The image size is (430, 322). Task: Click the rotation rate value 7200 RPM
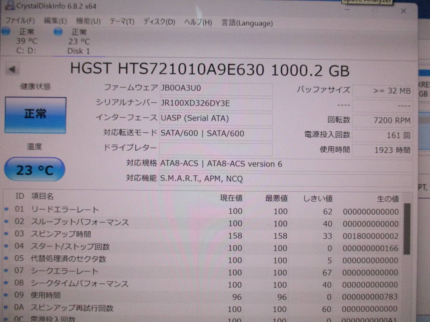(382, 121)
